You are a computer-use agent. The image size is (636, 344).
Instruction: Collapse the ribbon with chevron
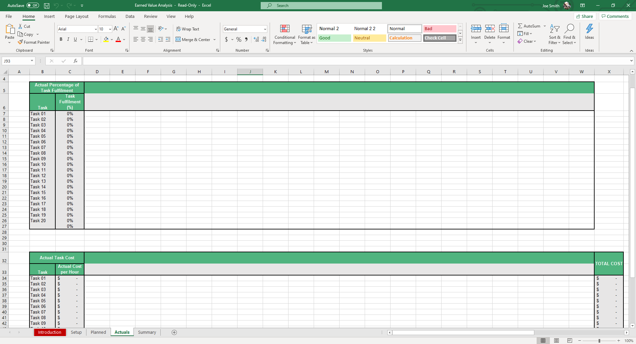click(x=631, y=51)
